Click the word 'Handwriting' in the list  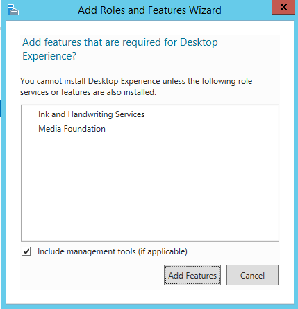tap(90, 114)
